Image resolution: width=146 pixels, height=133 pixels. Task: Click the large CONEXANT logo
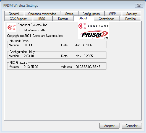click(93, 26)
